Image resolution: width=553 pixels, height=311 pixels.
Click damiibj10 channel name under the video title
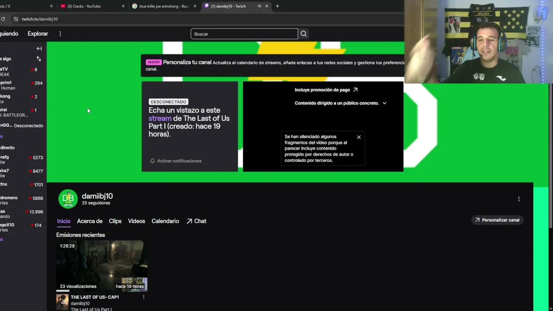point(80,304)
